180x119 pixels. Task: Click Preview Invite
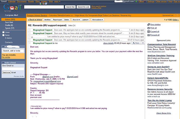tap(19, 76)
